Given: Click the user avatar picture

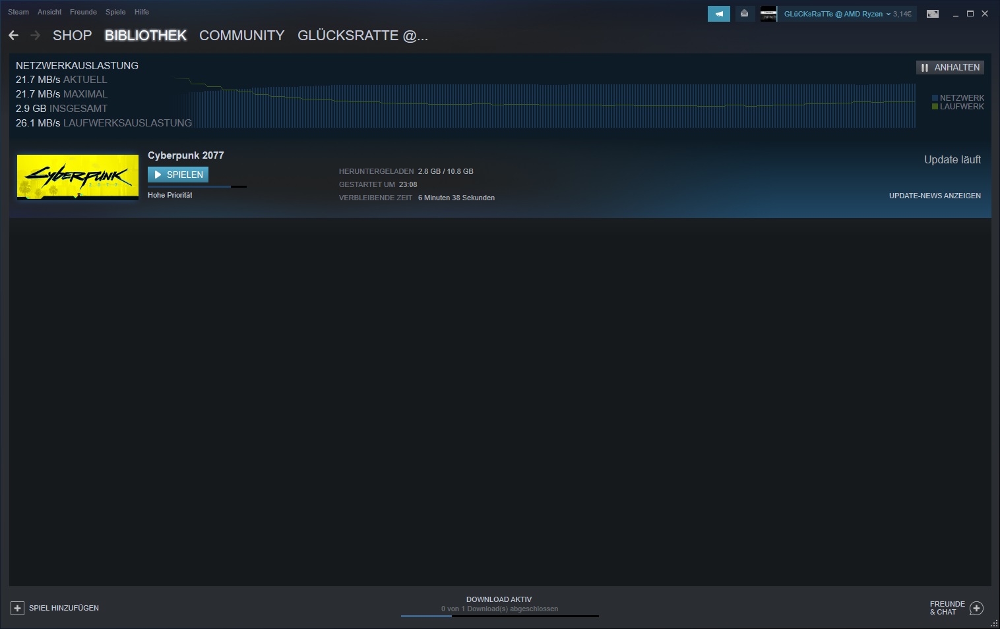Looking at the screenshot, I should pos(768,14).
